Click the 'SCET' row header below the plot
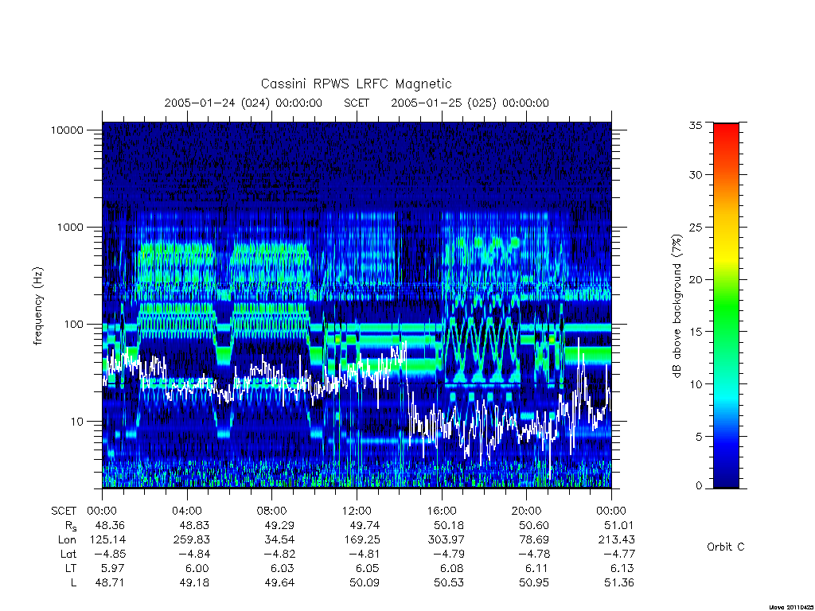 click(64, 512)
